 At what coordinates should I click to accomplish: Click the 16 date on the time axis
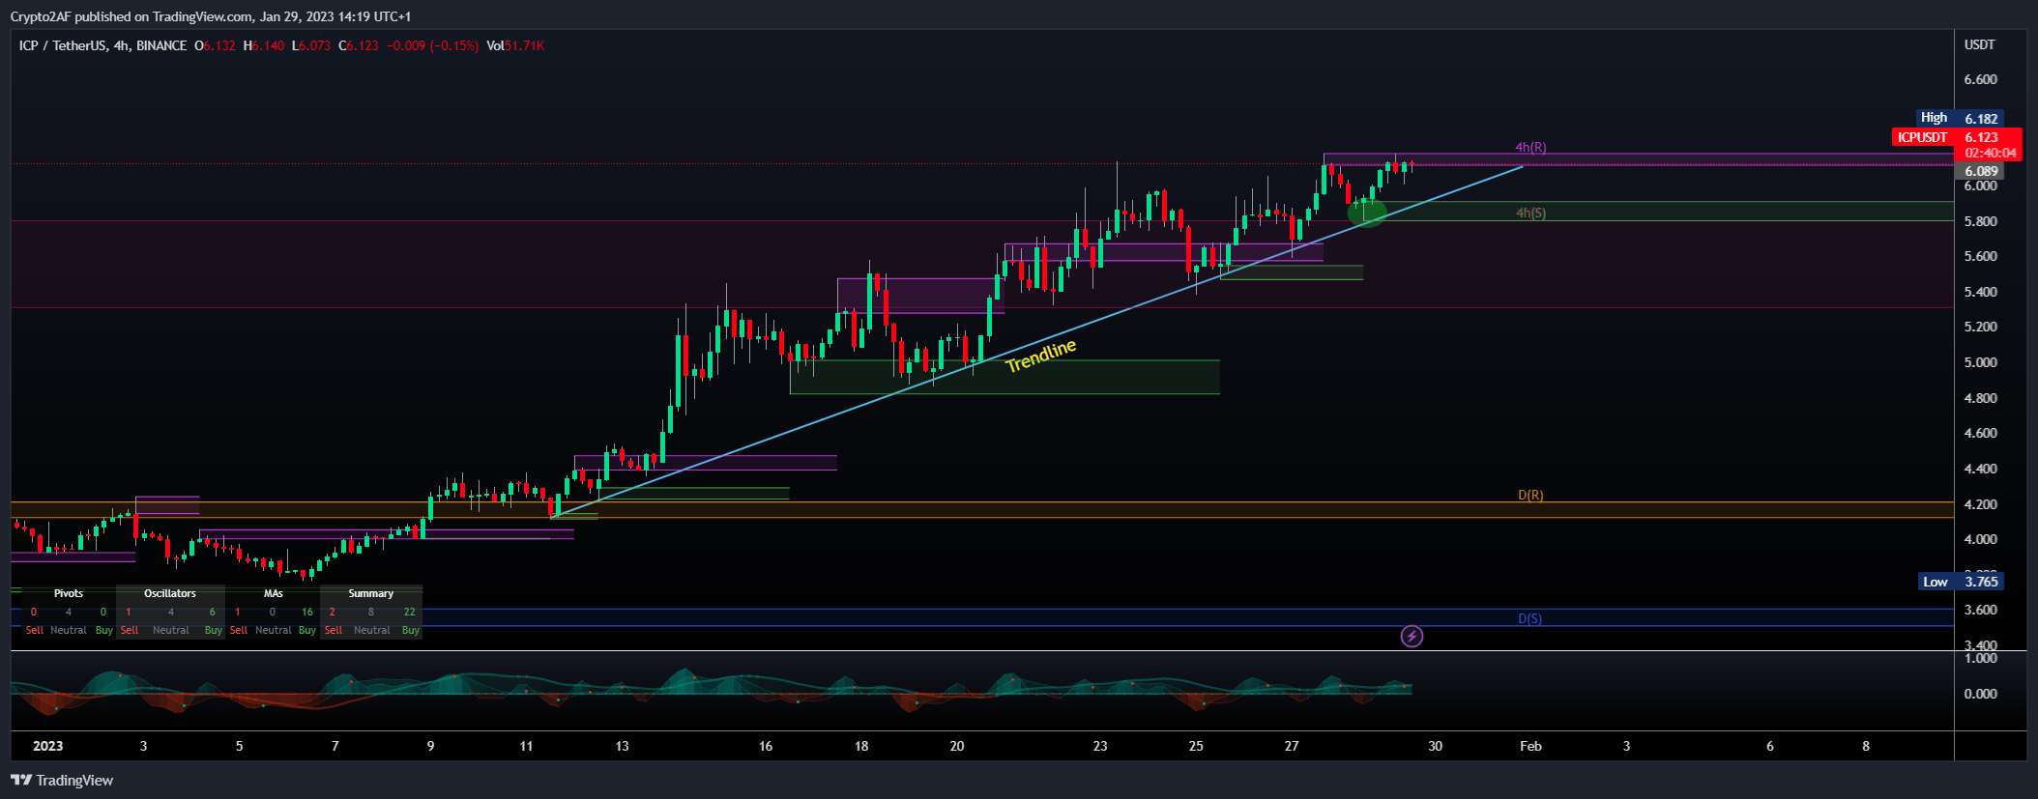[766, 746]
